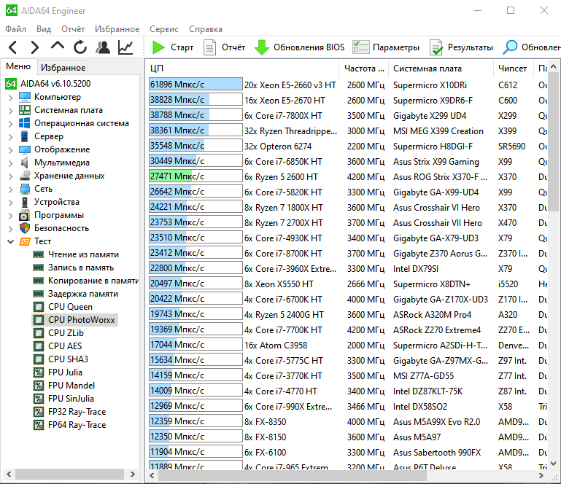Click the green 27471 Мпкс/с result bar

pyautogui.click(x=196, y=176)
